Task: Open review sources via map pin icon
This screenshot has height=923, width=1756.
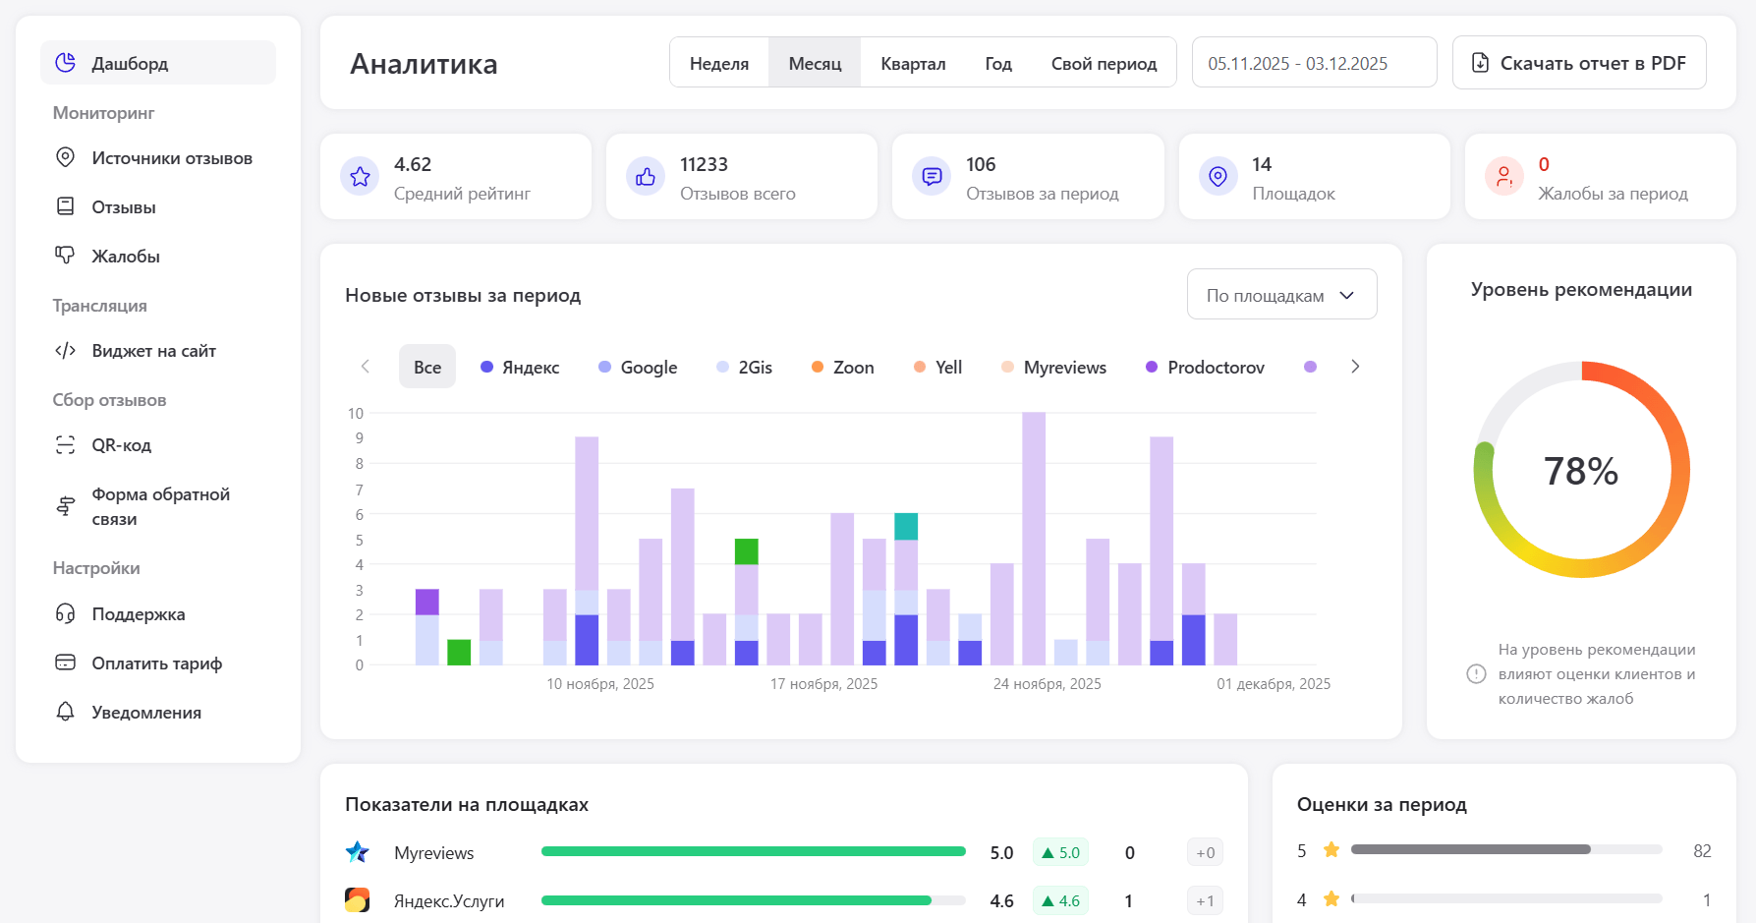Action: pos(65,157)
